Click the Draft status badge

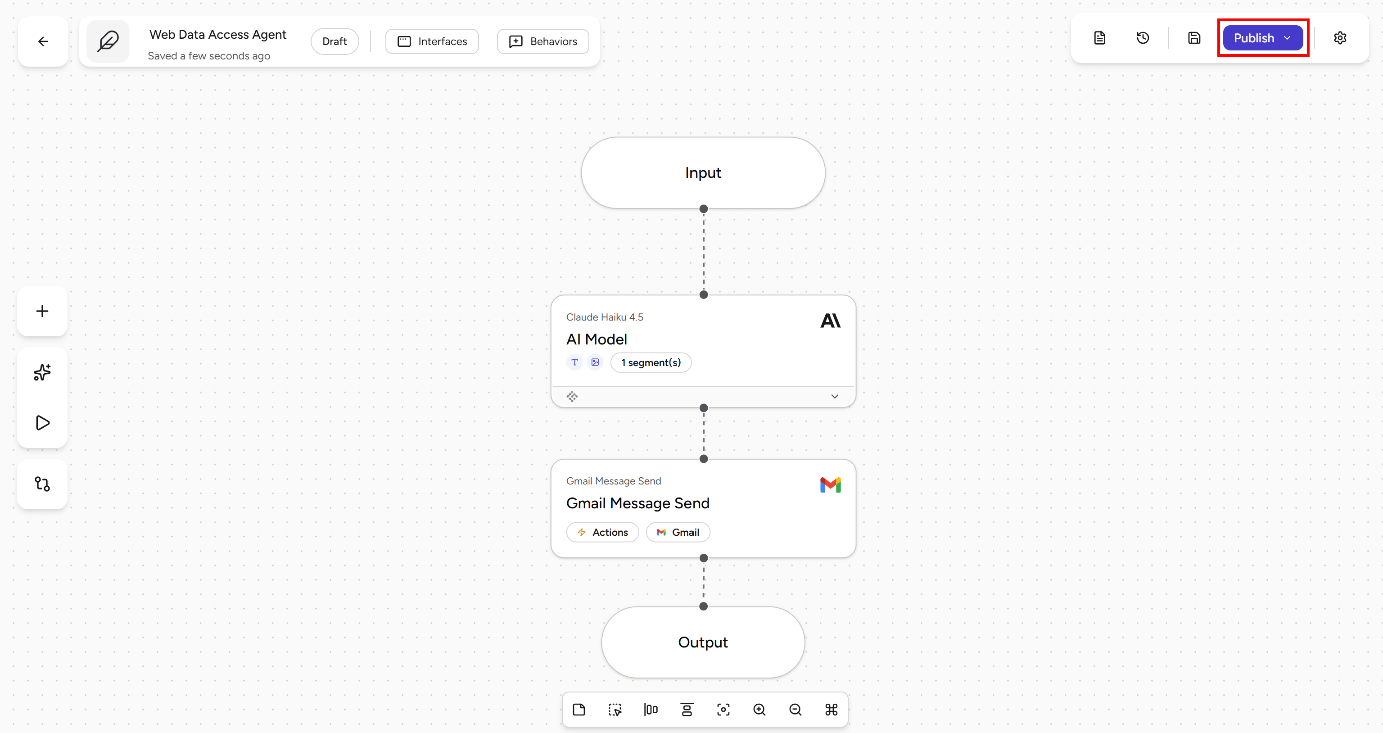[x=334, y=41]
